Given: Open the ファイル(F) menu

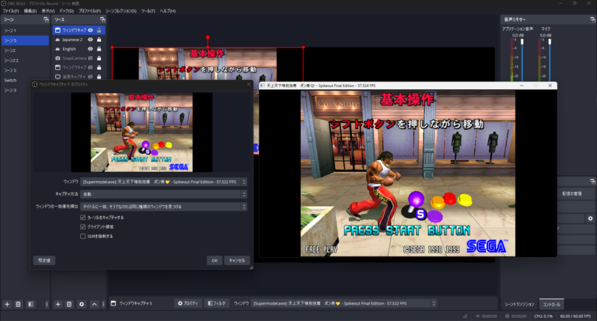Looking at the screenshot, I should (x=11, y=11).
